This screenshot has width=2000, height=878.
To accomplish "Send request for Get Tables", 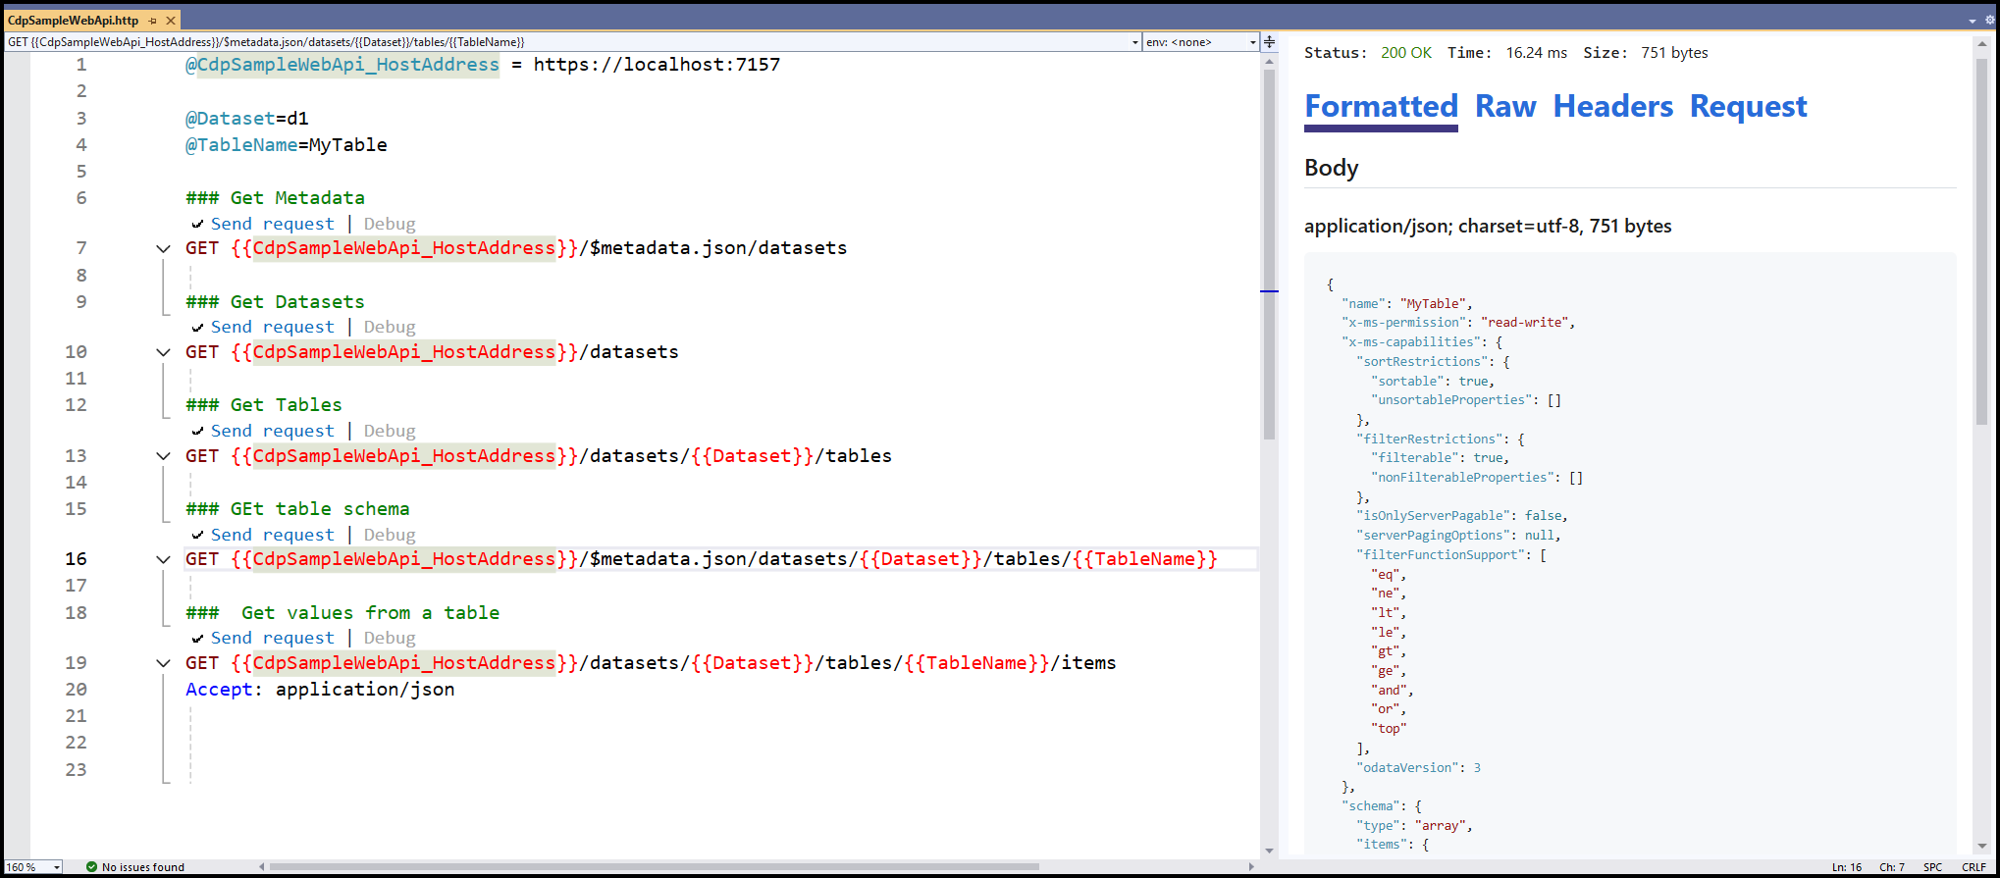I will click(x=273, y=431).
